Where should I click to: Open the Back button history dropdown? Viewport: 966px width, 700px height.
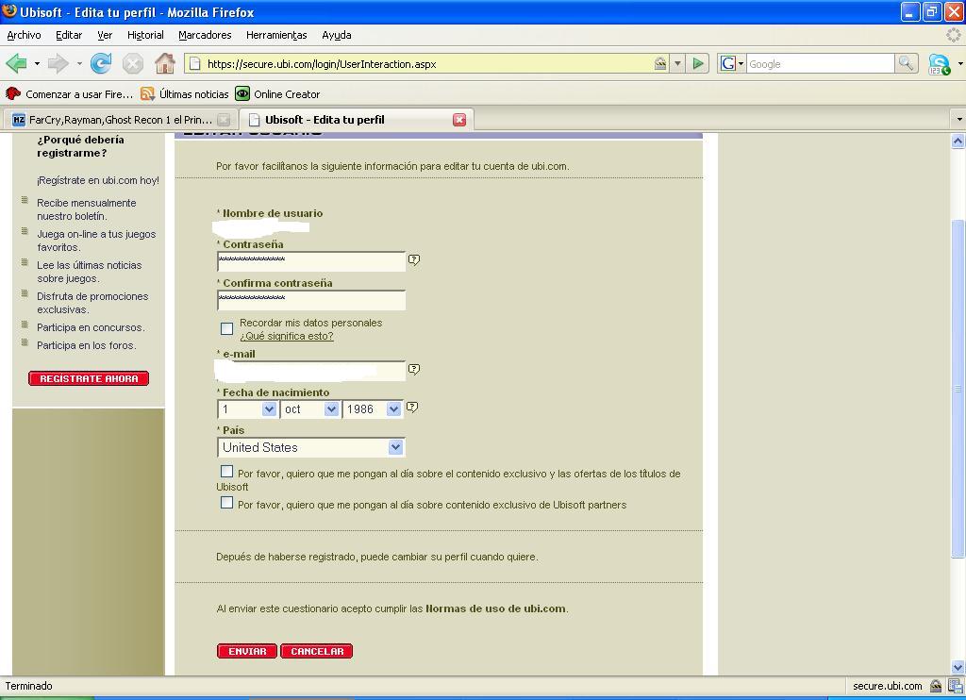37,63
